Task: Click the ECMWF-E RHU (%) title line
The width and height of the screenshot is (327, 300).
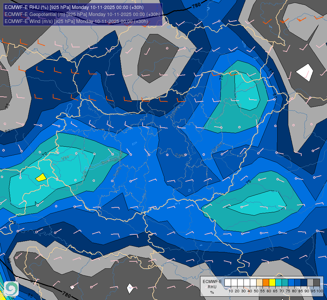Action: coord(74,7)
